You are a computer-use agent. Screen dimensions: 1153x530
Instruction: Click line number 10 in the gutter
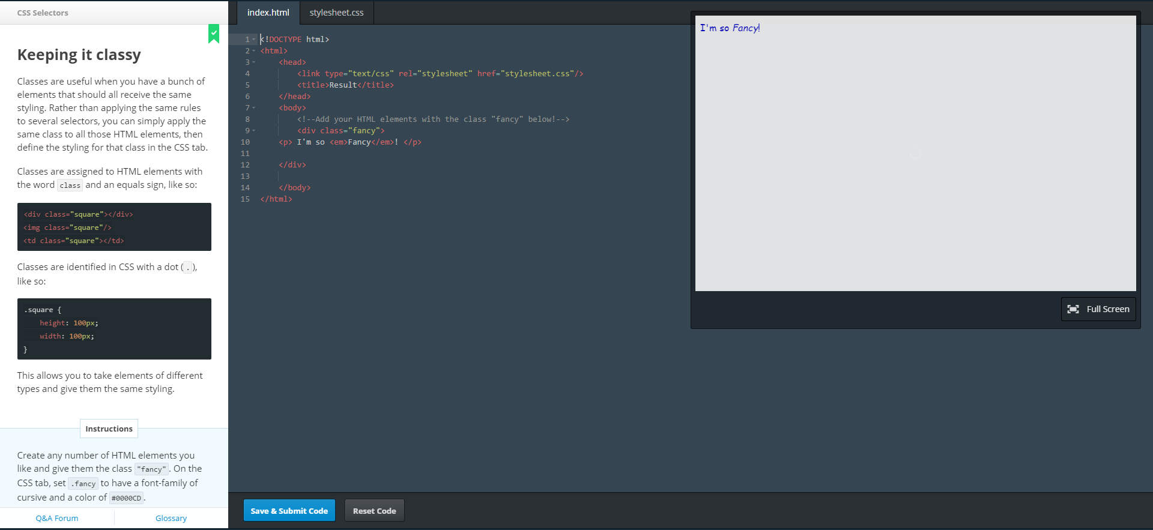(x=245, y=142)
